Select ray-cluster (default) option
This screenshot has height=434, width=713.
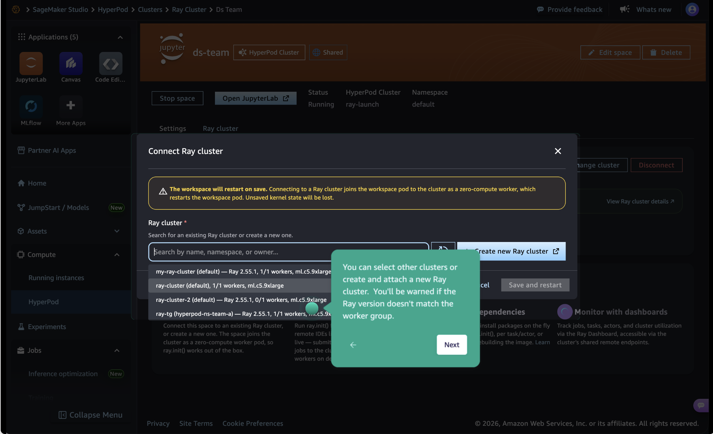coord(240,286)
